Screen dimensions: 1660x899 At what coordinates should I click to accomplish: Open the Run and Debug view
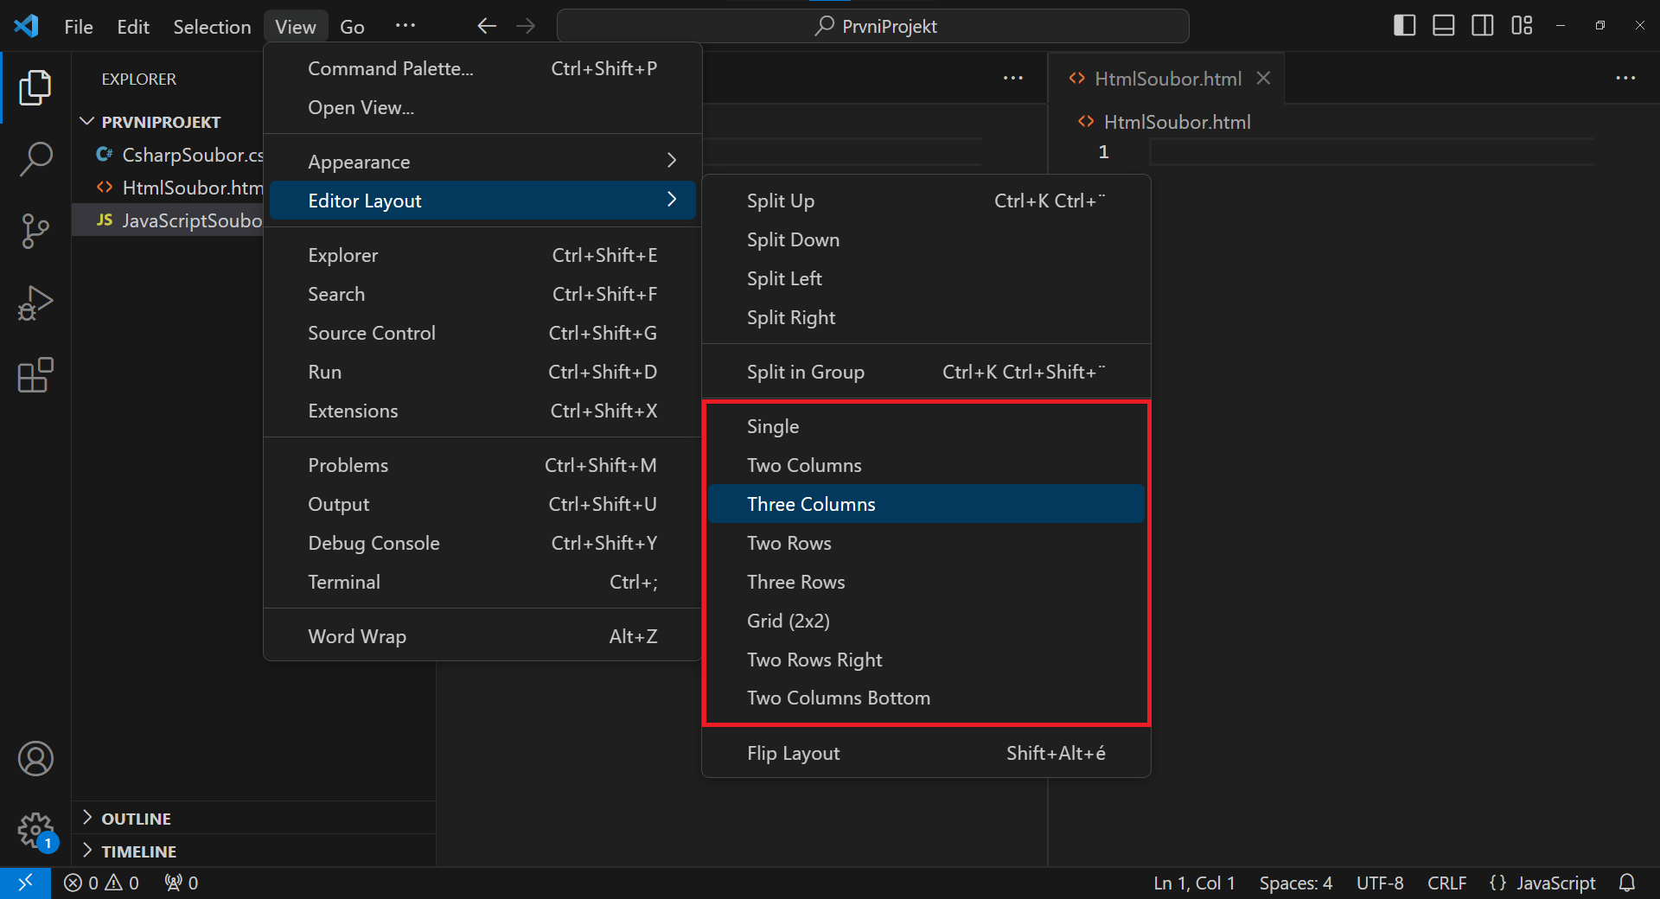[x=35, y=303]
